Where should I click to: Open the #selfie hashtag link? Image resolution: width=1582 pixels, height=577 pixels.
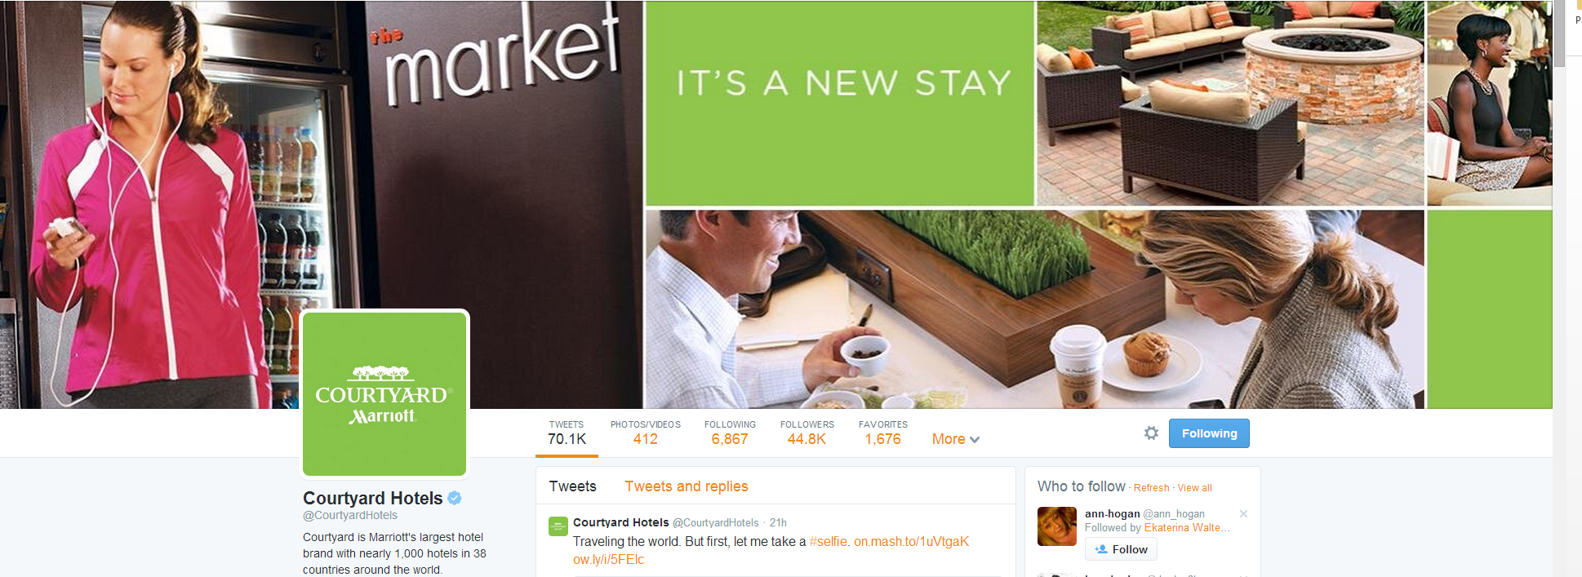tap(829, 542)
